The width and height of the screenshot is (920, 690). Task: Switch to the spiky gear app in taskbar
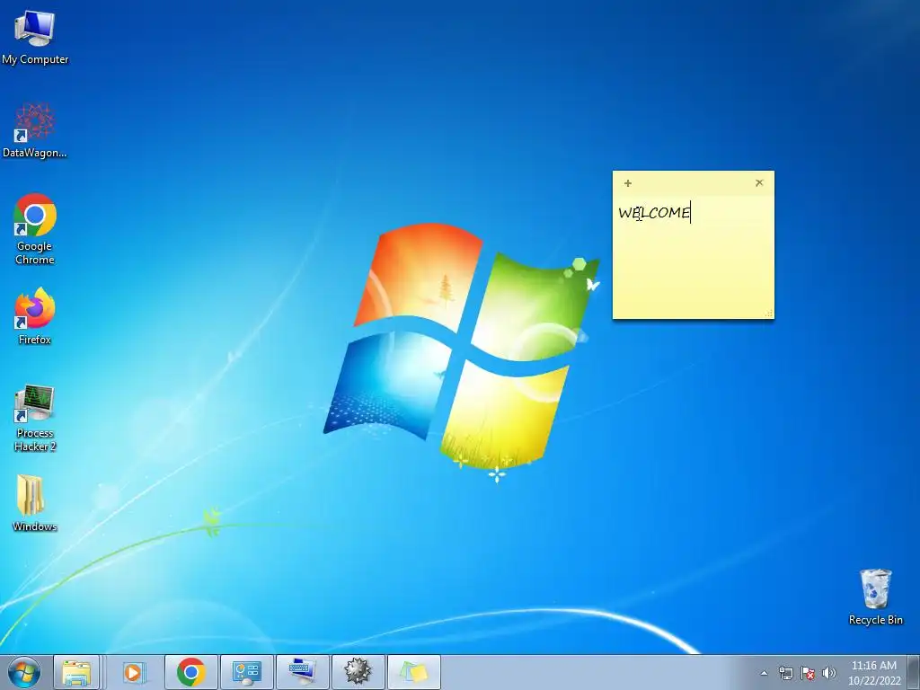(358, 672)
